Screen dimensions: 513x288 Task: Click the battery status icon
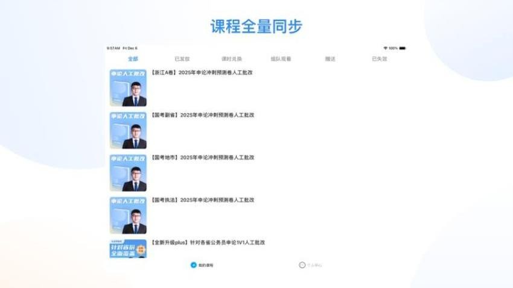click(x=403, y=48)
